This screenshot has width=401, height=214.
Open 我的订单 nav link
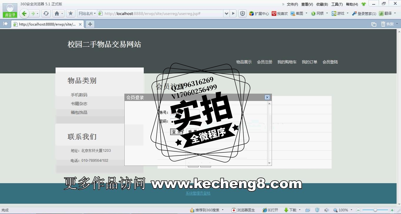pos(310,62)
